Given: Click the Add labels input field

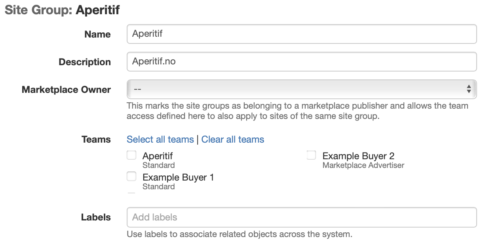Looking at the screenshot, I should [x=301, y=217].
